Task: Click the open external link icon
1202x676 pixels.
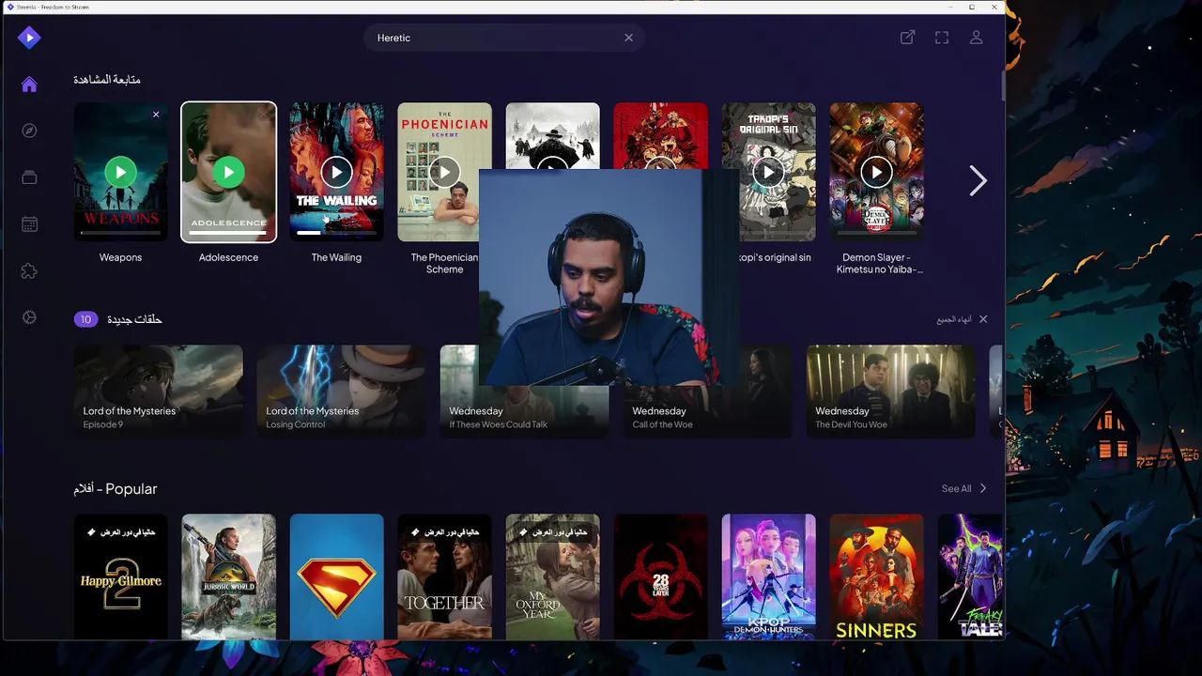Action: click(x=907, y=38)
